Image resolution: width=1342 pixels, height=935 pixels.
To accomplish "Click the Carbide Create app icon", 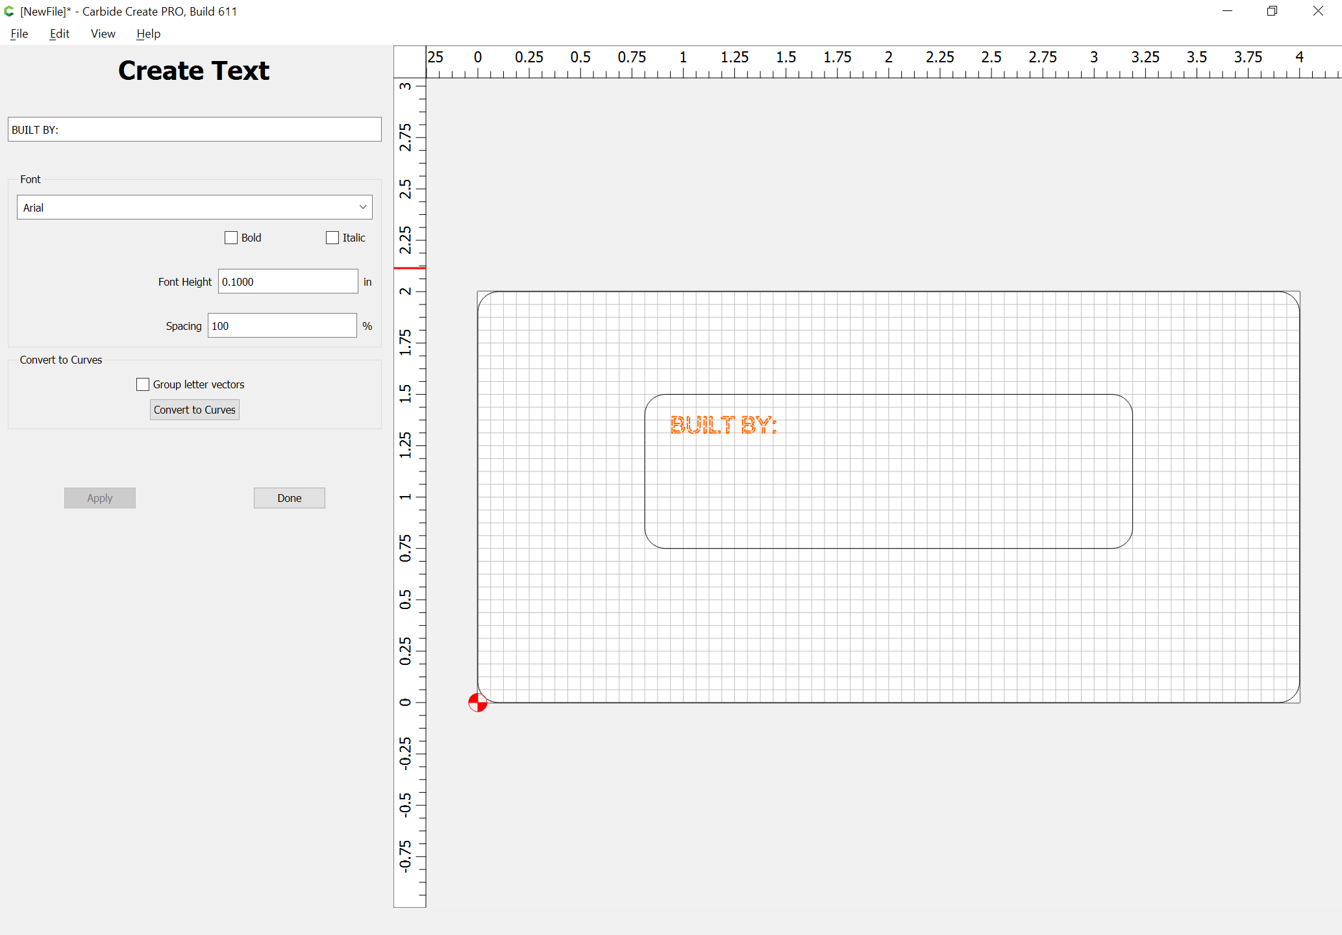I will click(9, 11).
